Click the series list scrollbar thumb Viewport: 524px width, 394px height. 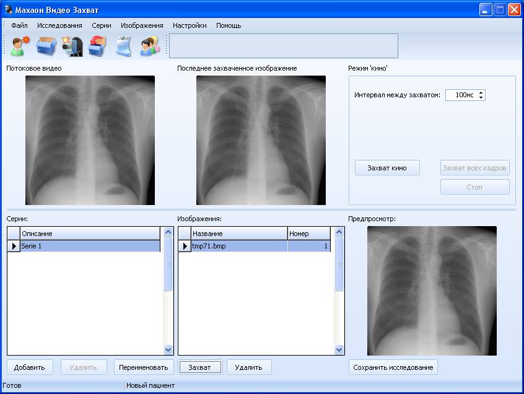168,264
